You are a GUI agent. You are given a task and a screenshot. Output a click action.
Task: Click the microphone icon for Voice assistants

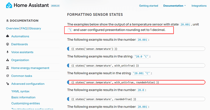pyautogui.click(x=8, y=52)
